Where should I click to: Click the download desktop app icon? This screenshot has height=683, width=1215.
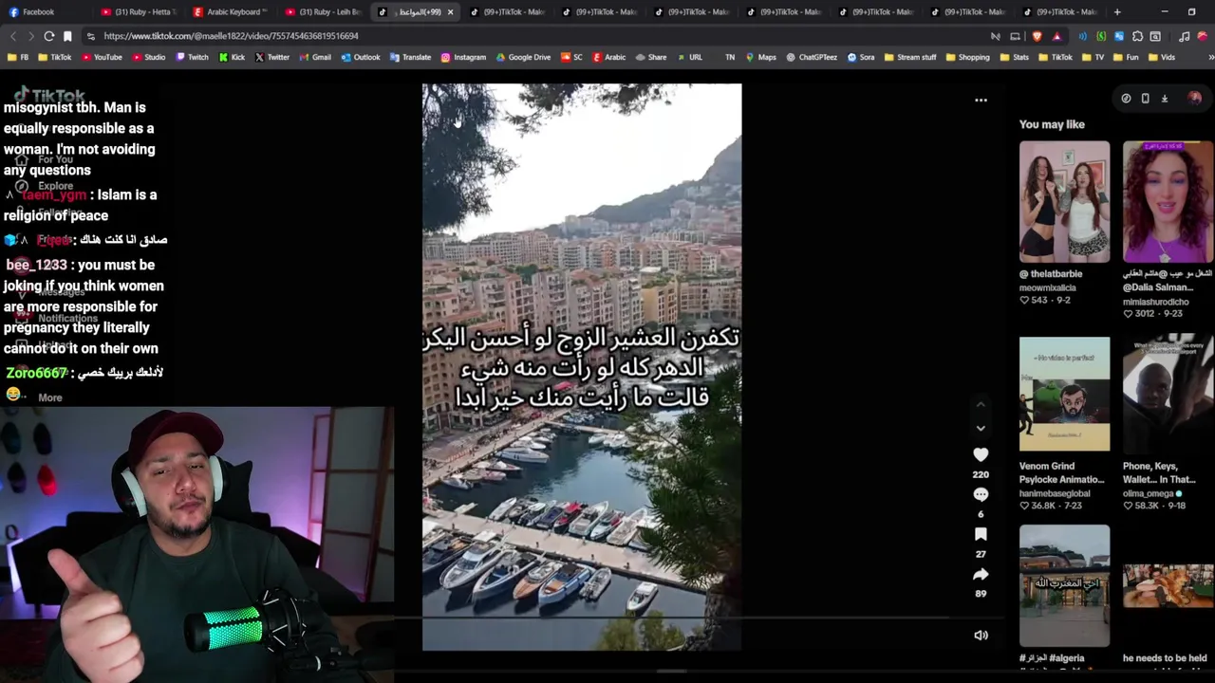point(1165,98)
